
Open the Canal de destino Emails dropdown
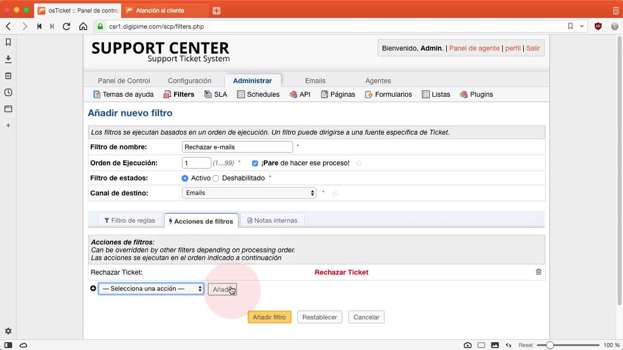(249, 193)
